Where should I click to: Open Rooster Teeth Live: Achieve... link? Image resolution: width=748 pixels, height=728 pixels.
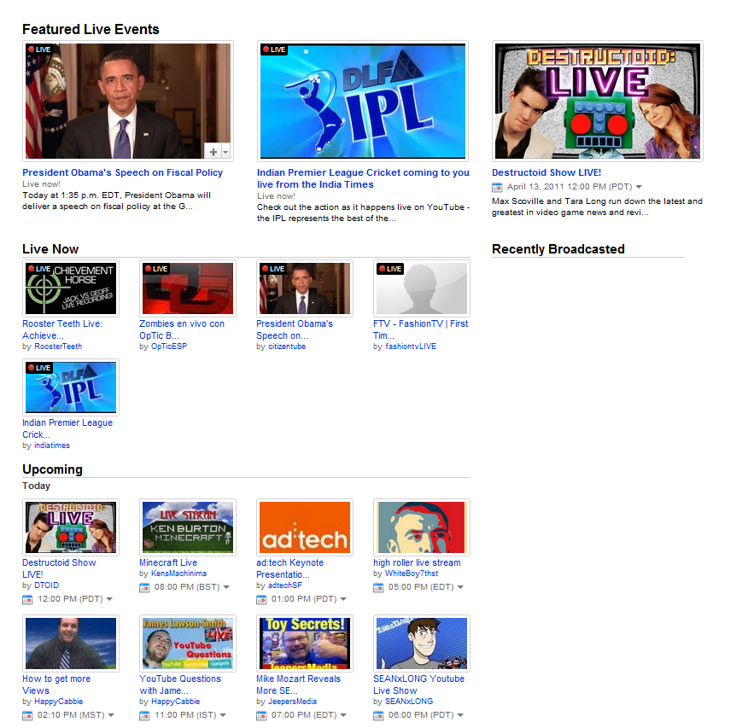coord(62,329)
